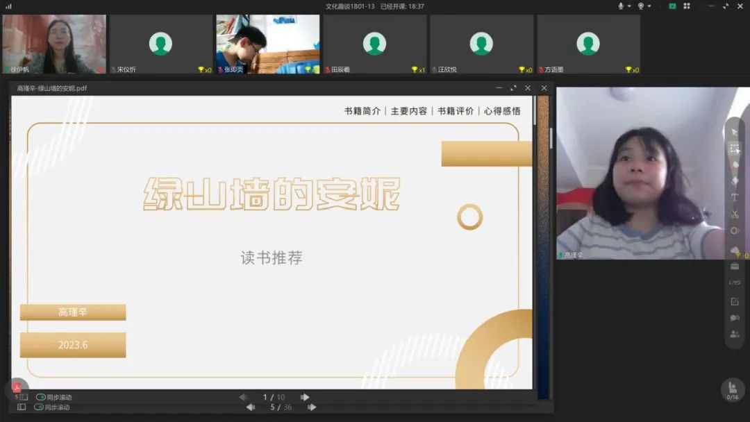Image resolution: width=750 pixels, height=422 pixels.
Task: Click the lower page-layout icon at bottom left
Action: tap(22, 407)
